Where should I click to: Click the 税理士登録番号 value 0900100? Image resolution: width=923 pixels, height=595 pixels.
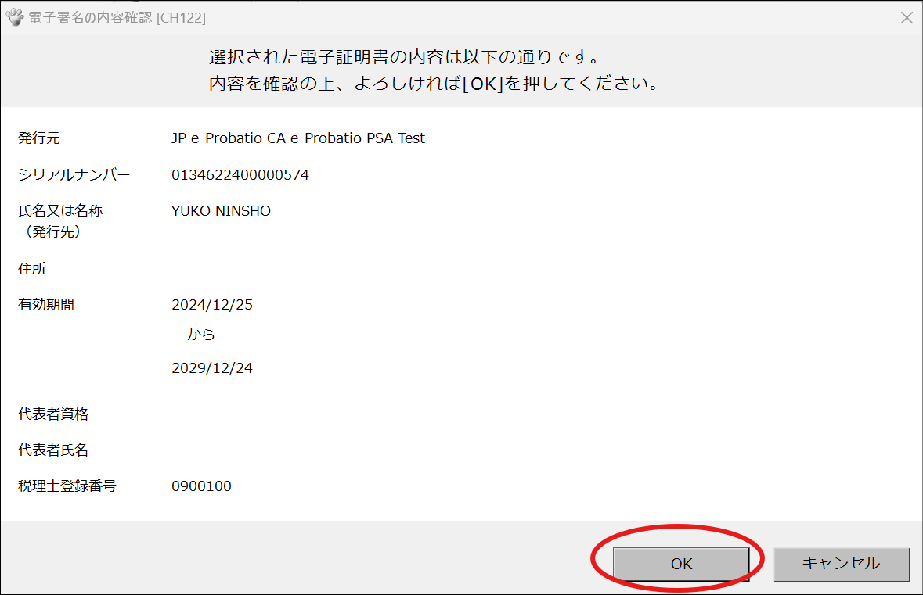tap(202, 486)
